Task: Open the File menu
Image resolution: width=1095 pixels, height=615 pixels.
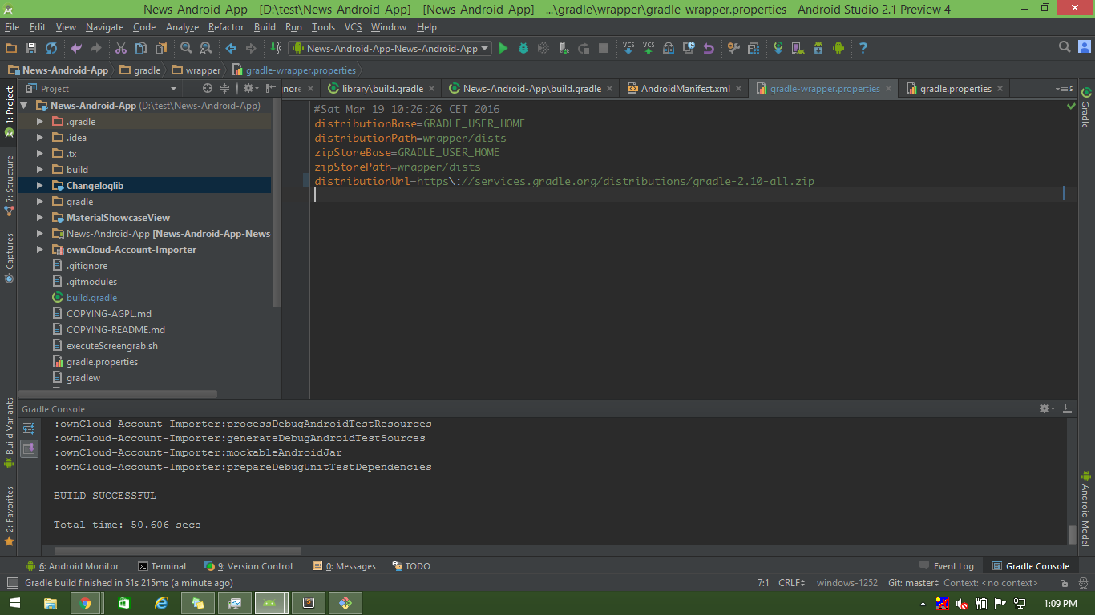Action: click(x=12, y=27)
